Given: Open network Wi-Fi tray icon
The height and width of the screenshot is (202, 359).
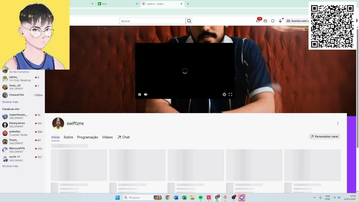Looking at the screenshot, I should coord(335,198).
